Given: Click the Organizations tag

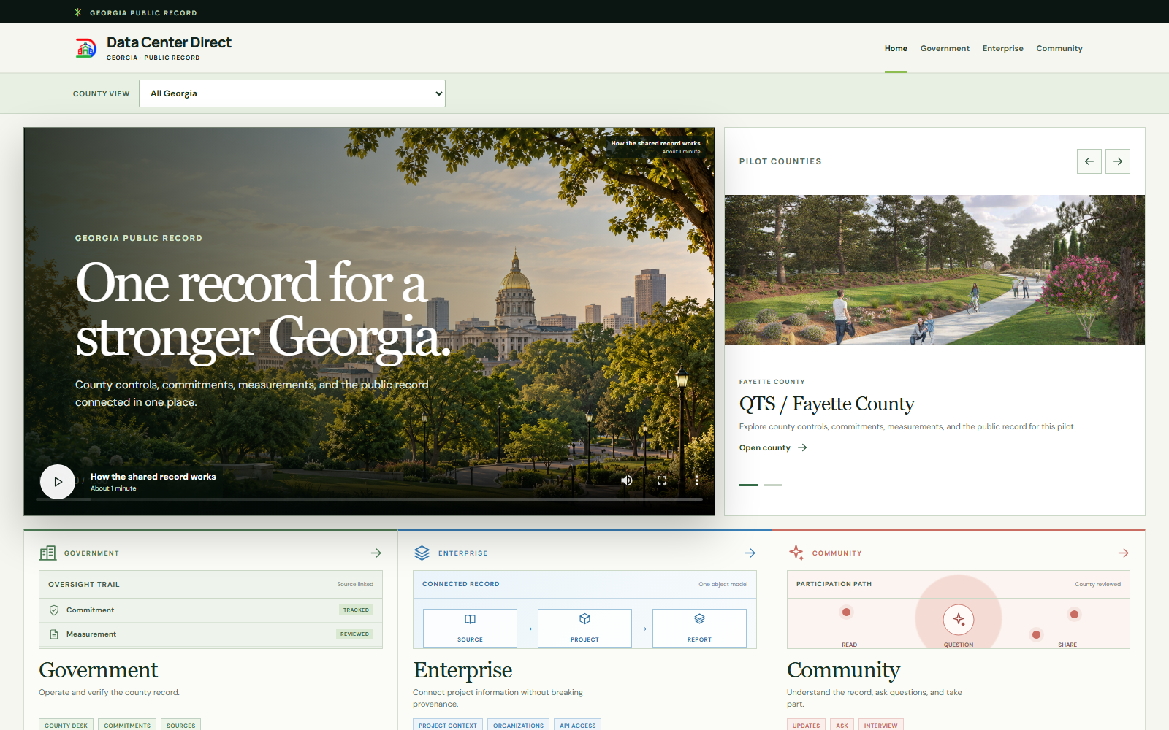Looking at the screenshot, I should coord(518,725).
